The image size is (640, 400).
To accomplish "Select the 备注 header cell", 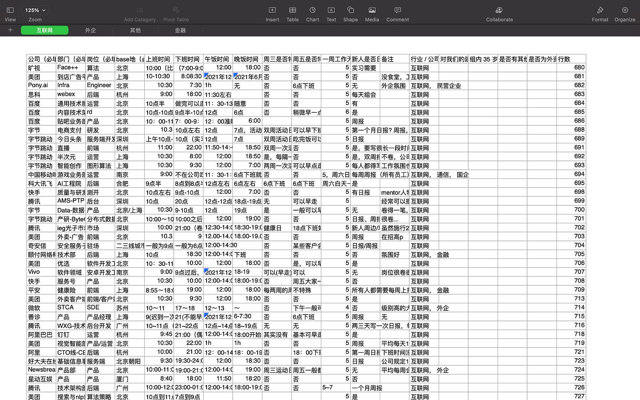I will pos(395,59).
